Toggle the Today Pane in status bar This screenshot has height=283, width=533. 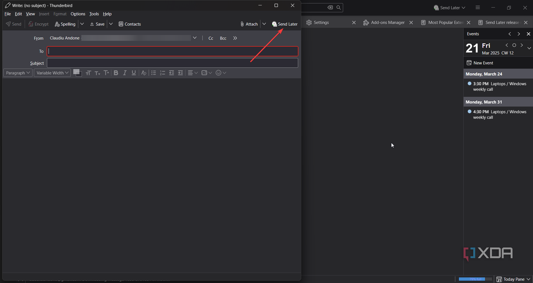pos(513,279)
